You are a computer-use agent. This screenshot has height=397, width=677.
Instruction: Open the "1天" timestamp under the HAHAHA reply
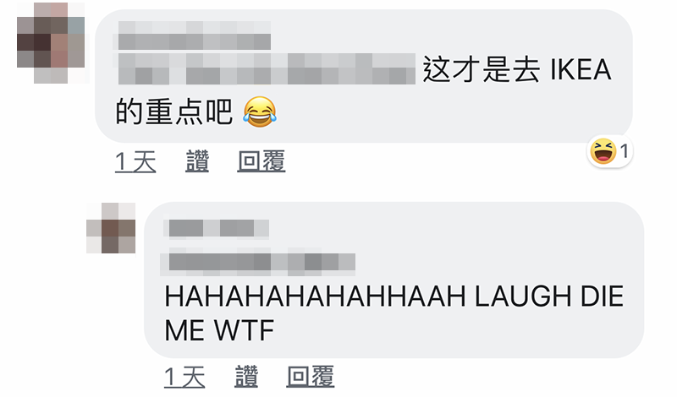click(184, 377)
